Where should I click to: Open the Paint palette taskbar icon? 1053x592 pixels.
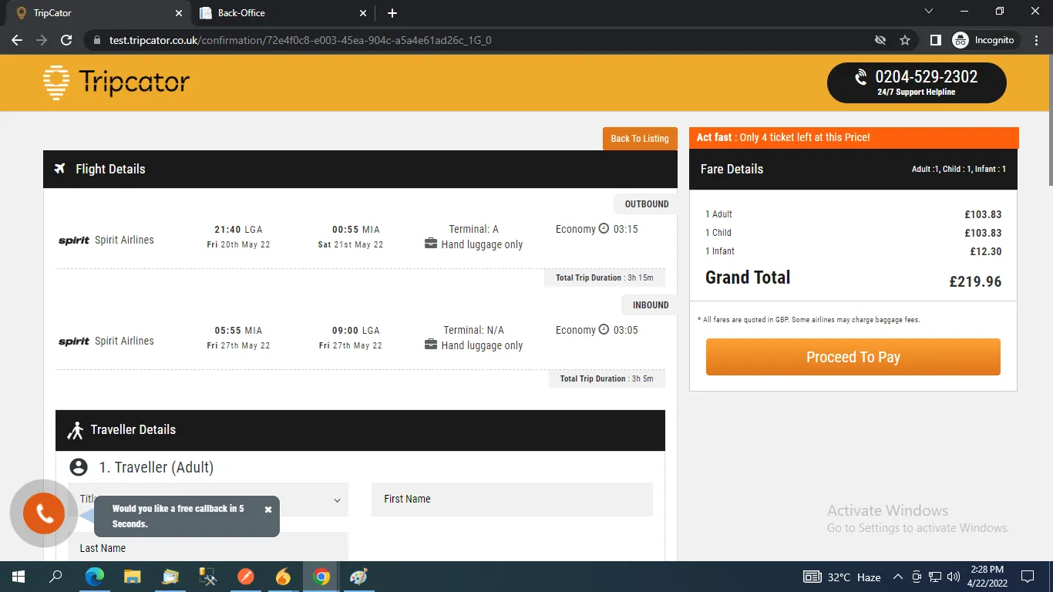(359, 577)
